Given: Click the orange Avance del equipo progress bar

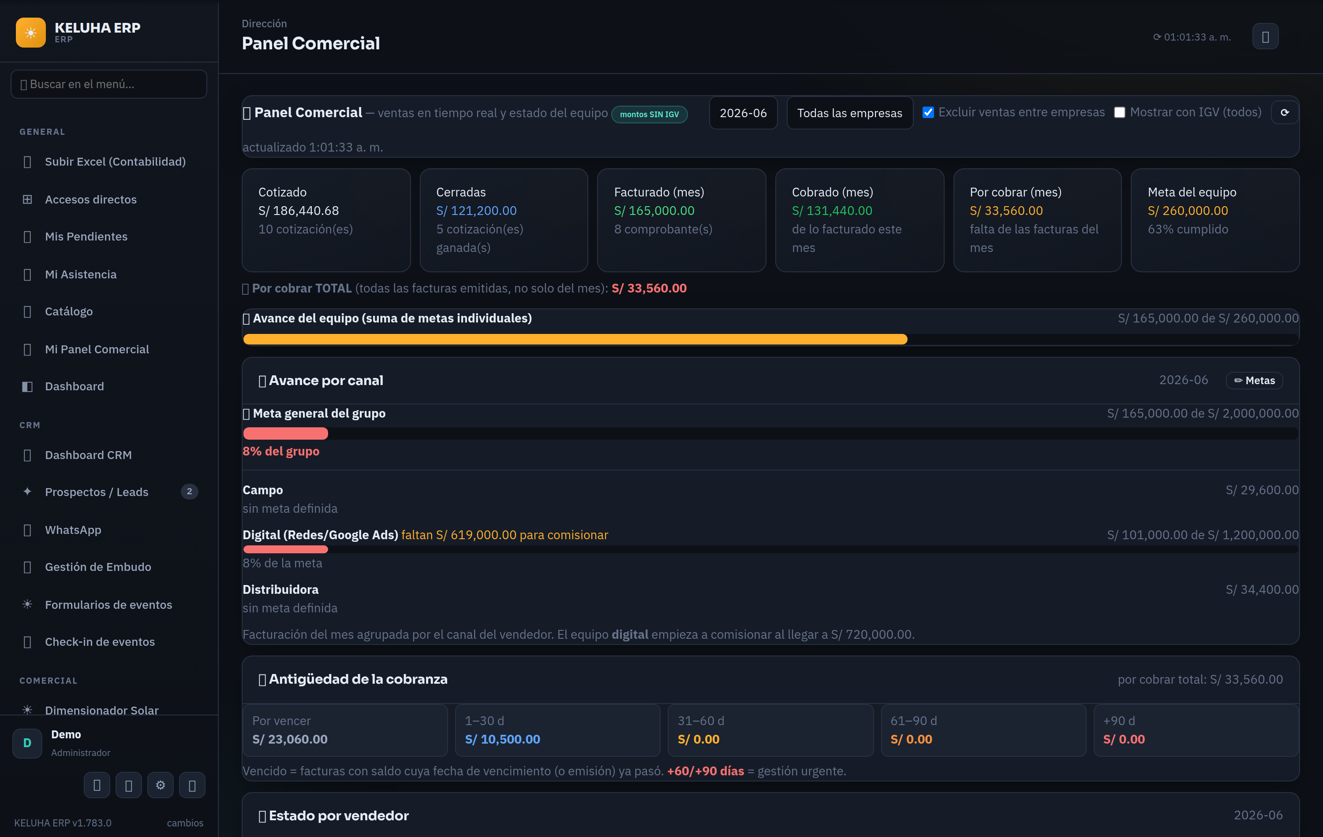Looking at the screenshot, I should [x=575, y=339].
